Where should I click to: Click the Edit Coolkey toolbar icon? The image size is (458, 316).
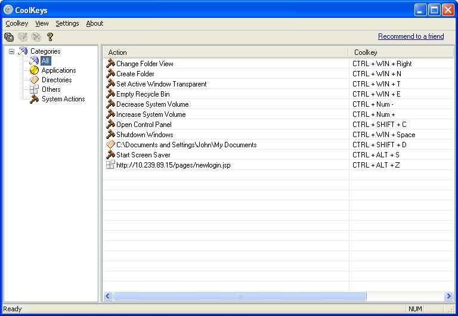23,37
